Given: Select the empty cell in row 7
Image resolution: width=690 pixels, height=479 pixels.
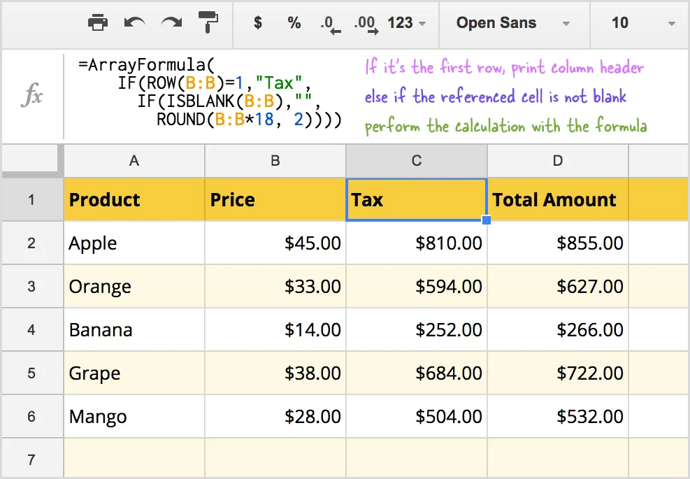Looking at the screenshot, I should click(x=134, y=457).
